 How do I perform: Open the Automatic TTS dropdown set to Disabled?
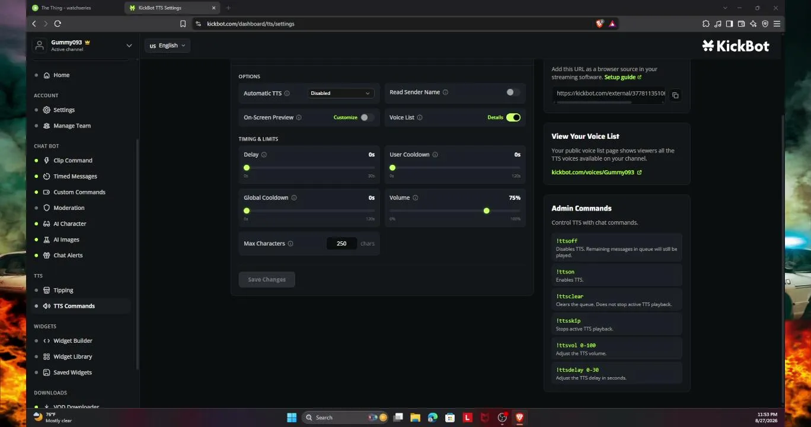point(340,93)
